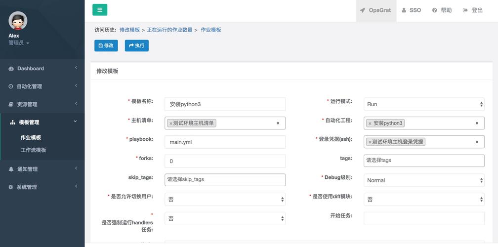Click the floppy icon on 修改 button
498x247 pixels.
[x=101, y=46]
